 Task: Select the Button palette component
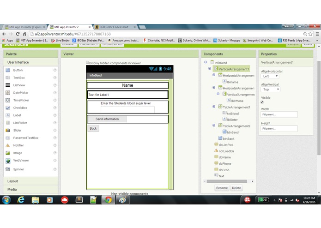tap(18, 70)
